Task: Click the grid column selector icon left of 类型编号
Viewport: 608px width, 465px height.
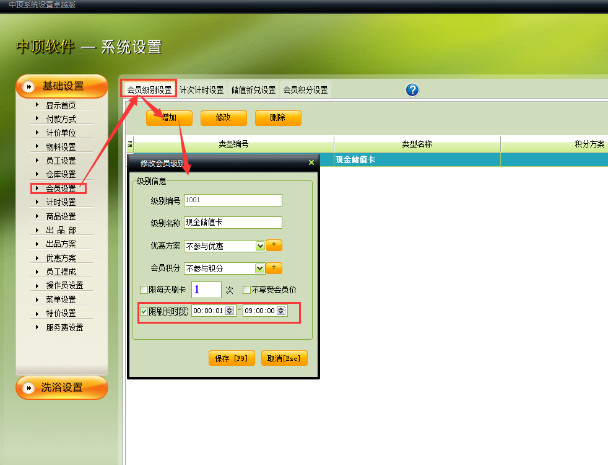Action: pos(130,144)
